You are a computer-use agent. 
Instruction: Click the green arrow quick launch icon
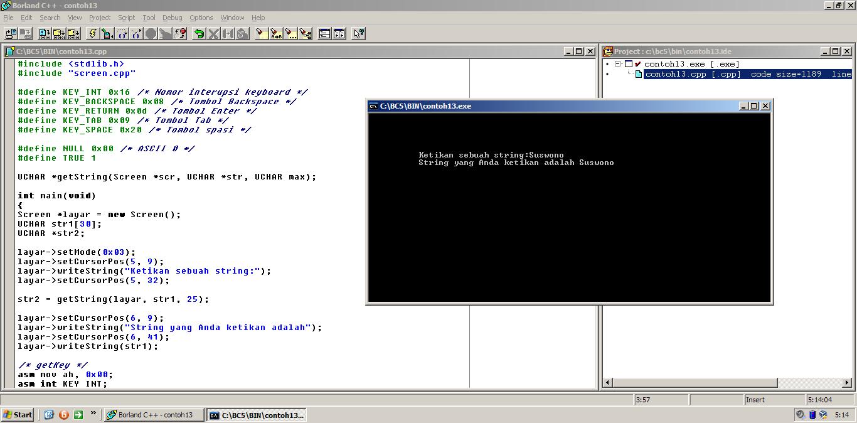click(x=78, y=414)
